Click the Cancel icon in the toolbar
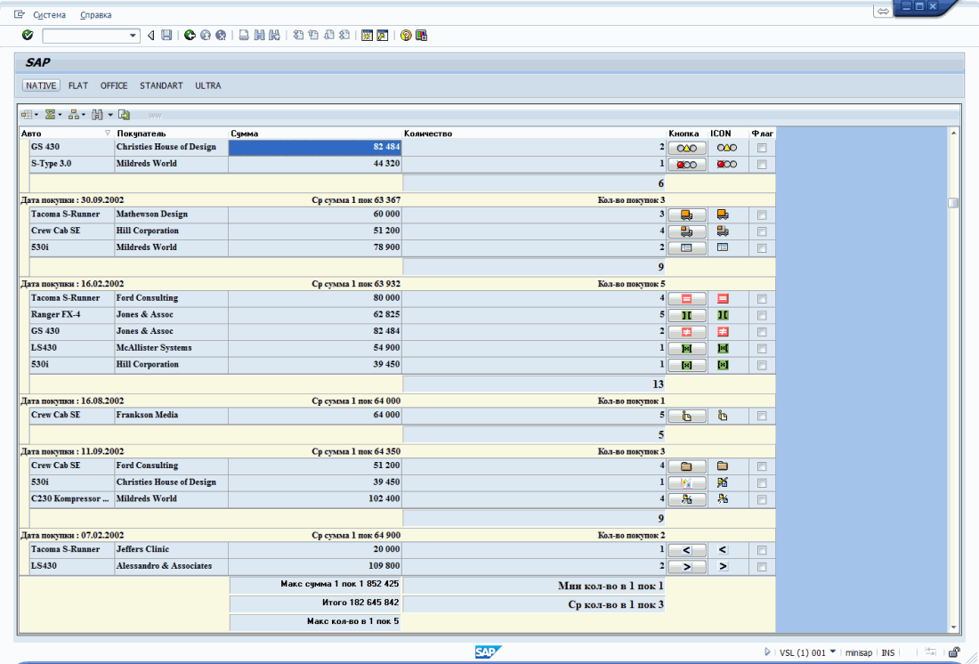The height and width of the screenshot is (664, 979). click(x=221, y=35)
